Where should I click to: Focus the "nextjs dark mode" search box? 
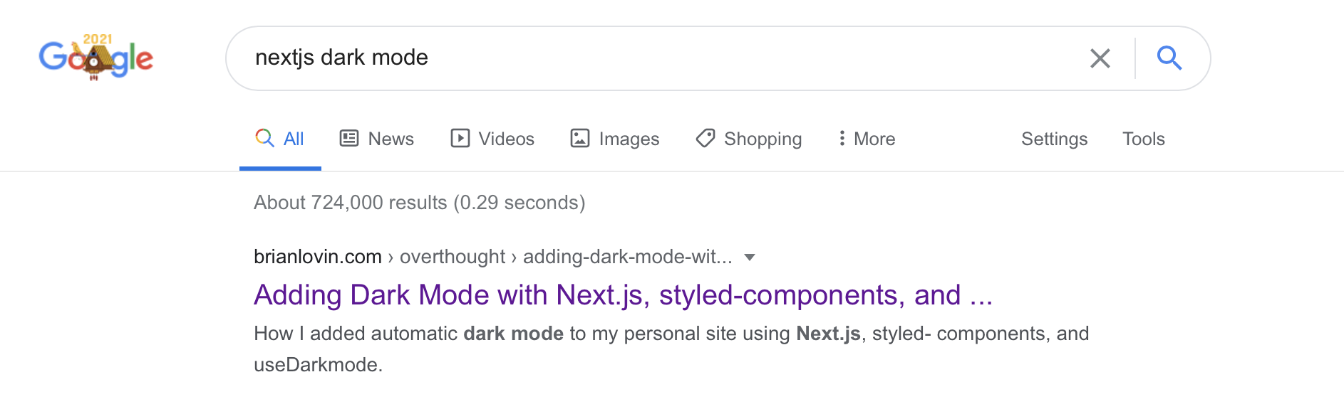click(x=641, y=58)
